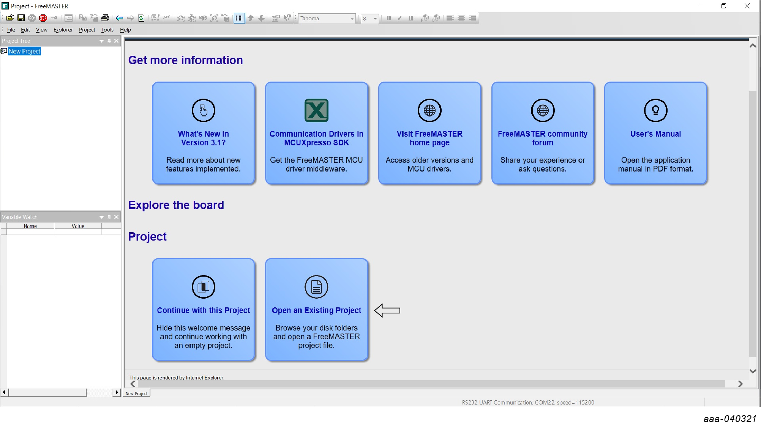Screen dimensions: 761x425
Task: Open Project Tree panel options arrow
Action: click(x=101, y=41)
